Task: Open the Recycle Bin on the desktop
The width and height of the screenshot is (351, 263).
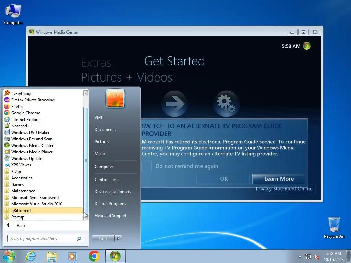Action: 334,227
